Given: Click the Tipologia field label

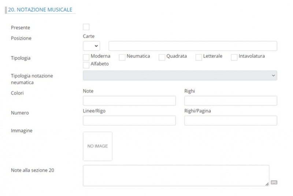Looking at the screenshot, I should click(x=21, y=58).
